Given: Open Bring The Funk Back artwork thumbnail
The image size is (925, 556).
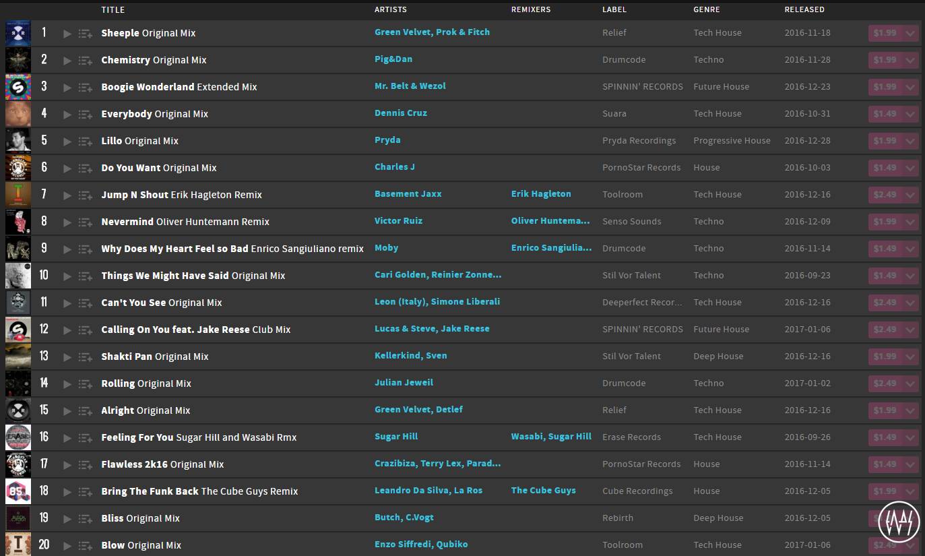Looking at the screenshot, I should click(x=18, y=491).
